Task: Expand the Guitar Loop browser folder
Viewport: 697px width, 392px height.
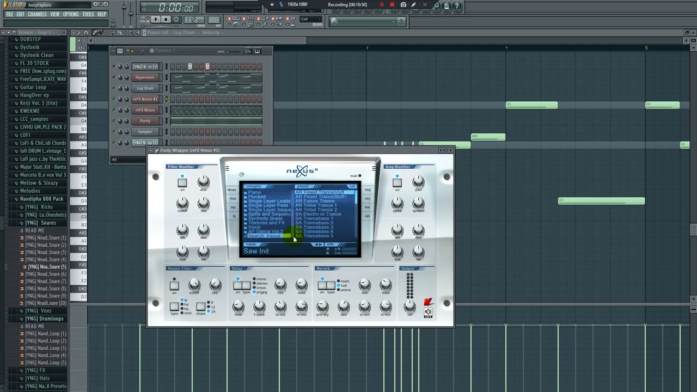Action: (33, 87)
